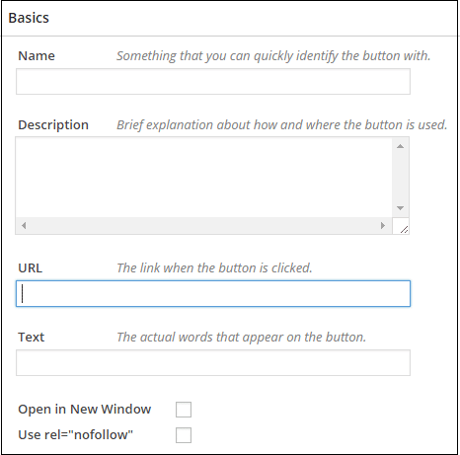Click the Text input field
The image size is (460, 455).
pos(213,363)
